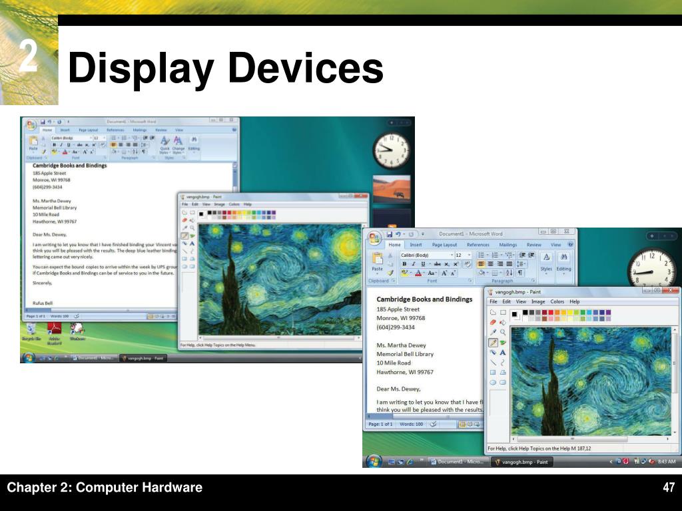Image resolution: width=682 pixels, height=511 pixels.
Task: Click Word's Grow Font icon, larger screenshot
Action: click(x=444, y=273)
